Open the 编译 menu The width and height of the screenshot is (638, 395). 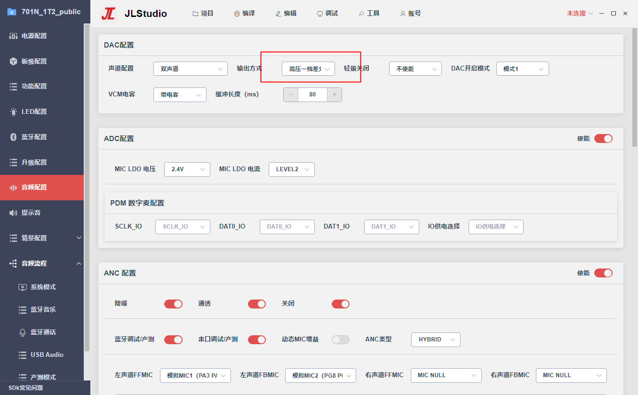[245, 14]
